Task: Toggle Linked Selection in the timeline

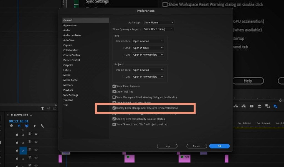Action: (27, 126)
